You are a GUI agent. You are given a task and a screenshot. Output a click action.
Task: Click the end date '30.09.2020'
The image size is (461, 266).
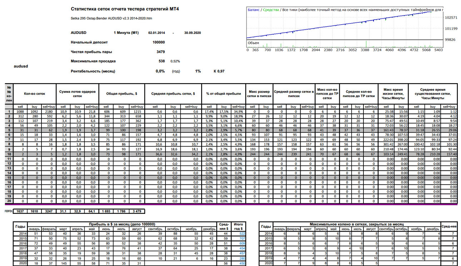[193, 33]
